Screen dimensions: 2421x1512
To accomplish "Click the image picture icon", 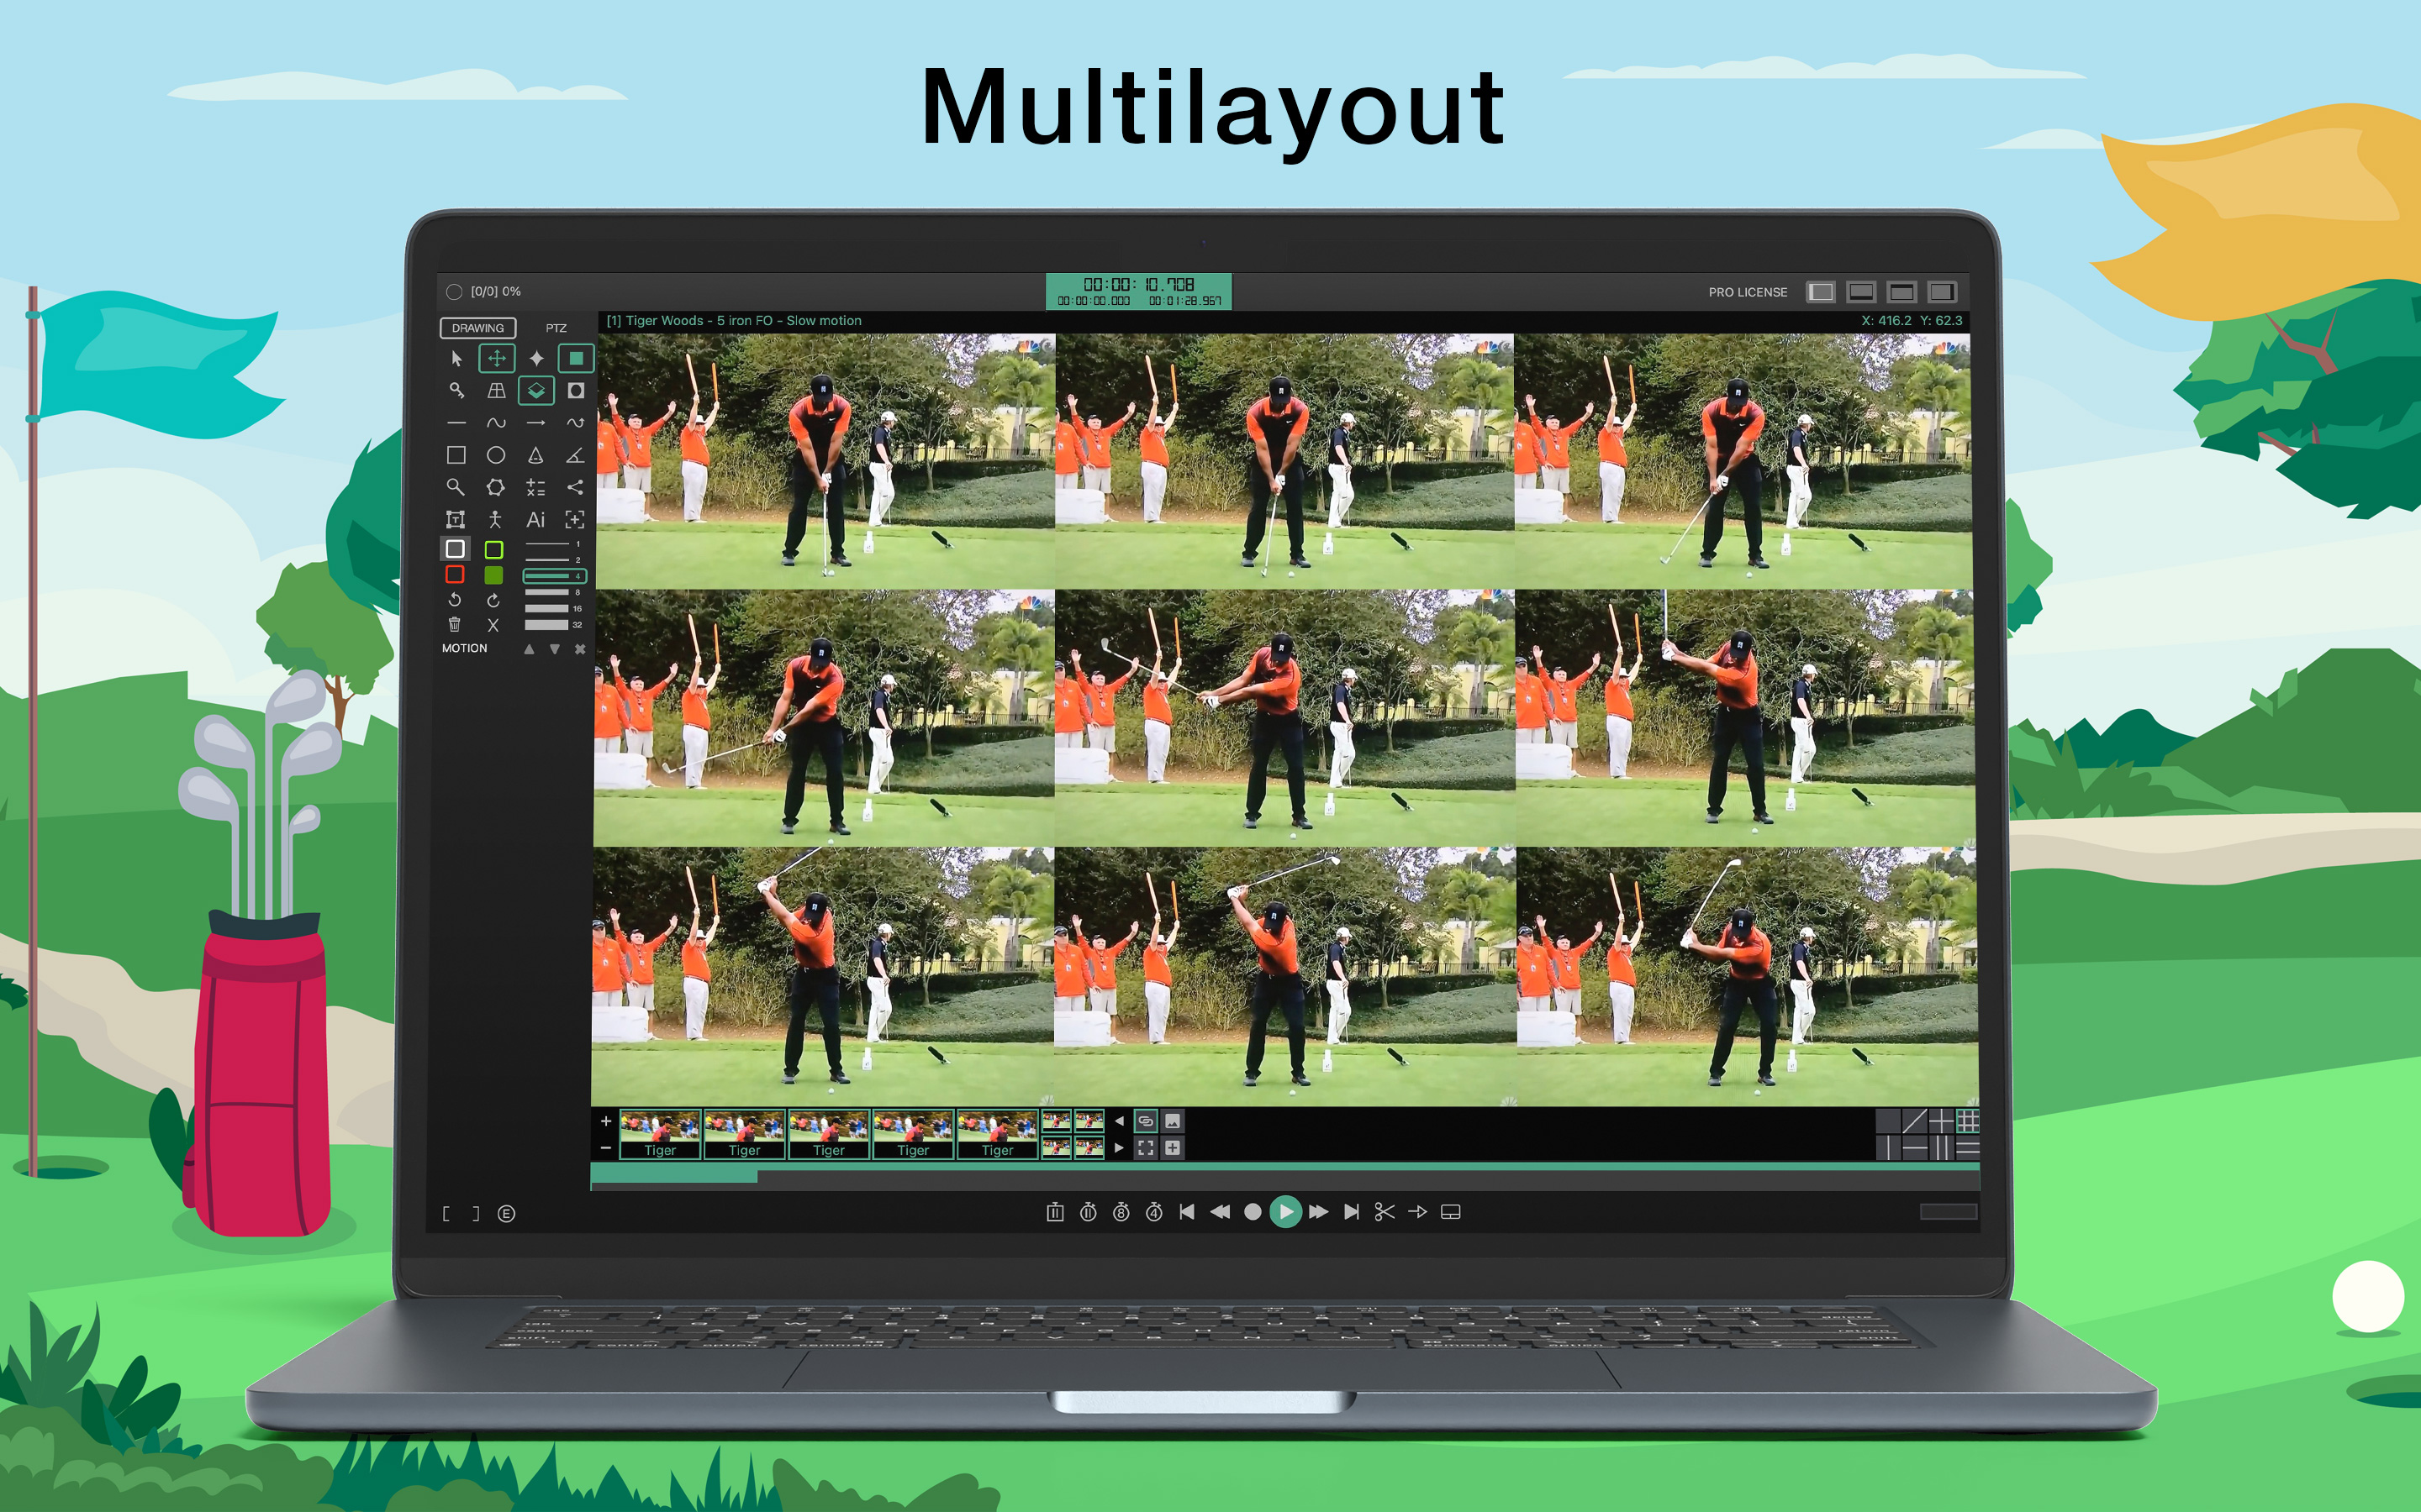I will (x=1173, y=1121).
